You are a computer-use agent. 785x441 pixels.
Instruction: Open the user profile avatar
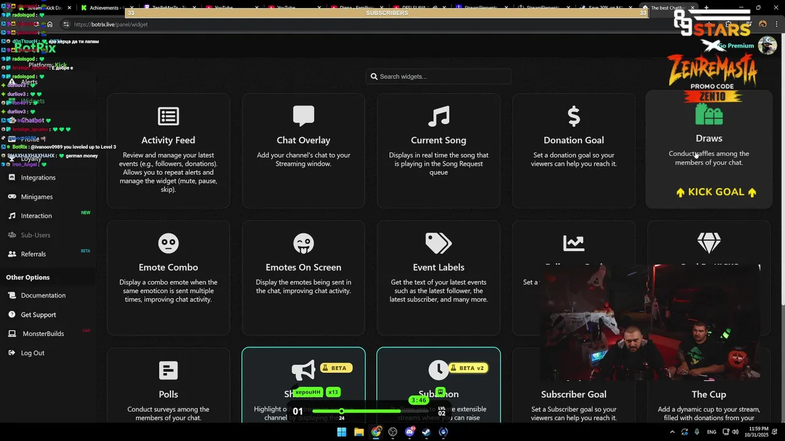pos(767,45)
